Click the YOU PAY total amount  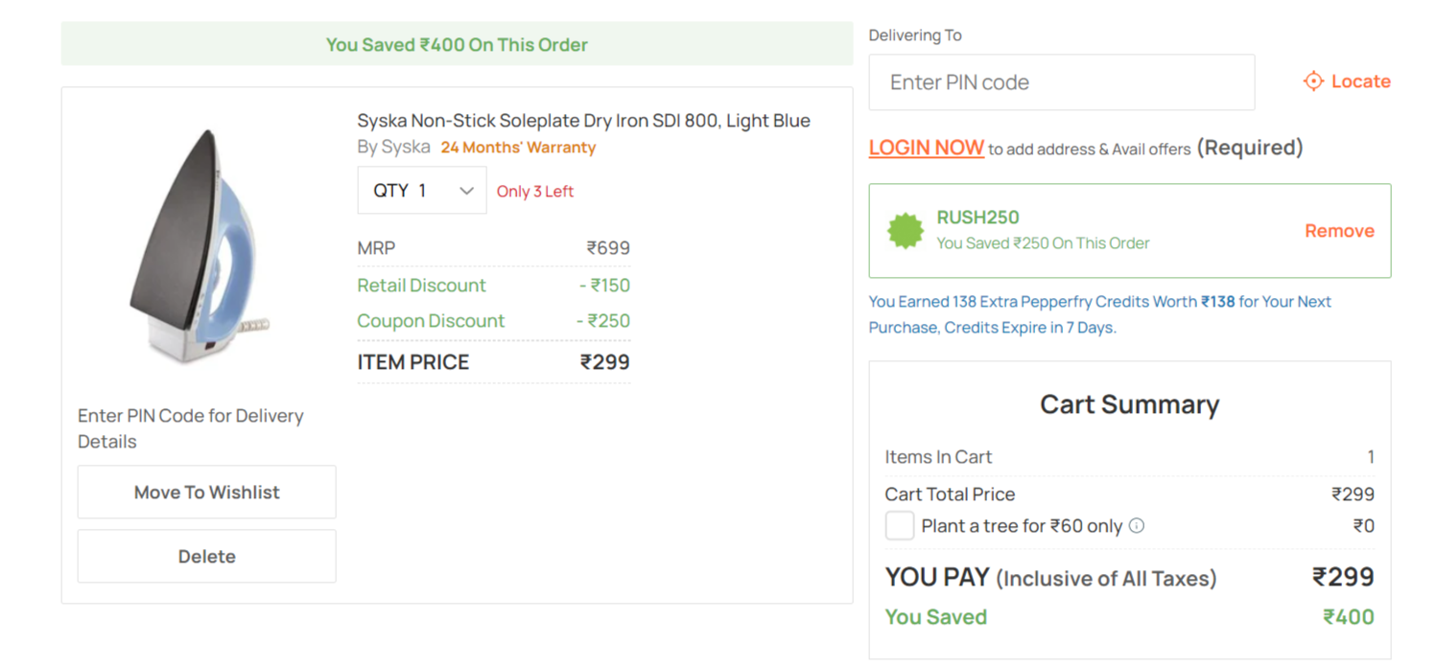pyautogui.click(x=1343, y=577)
